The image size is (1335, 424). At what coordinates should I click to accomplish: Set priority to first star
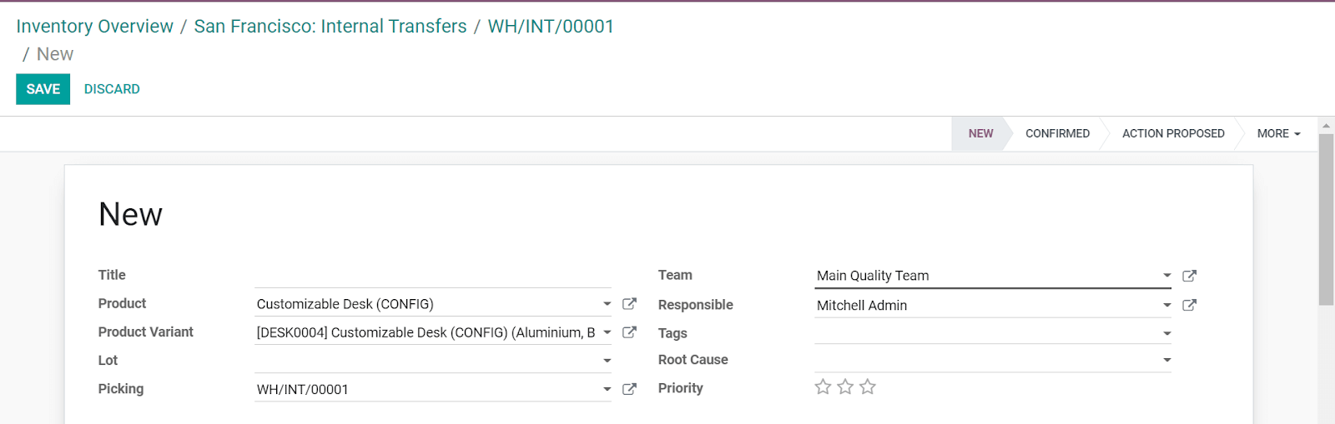823,387
